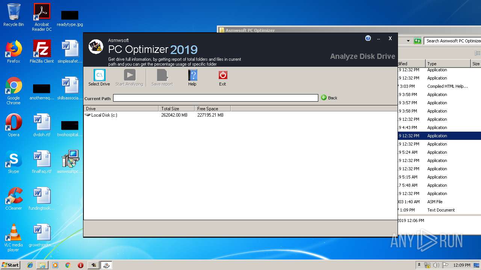Select the Compiled HTML Help row in Explorer

[439, 86]
